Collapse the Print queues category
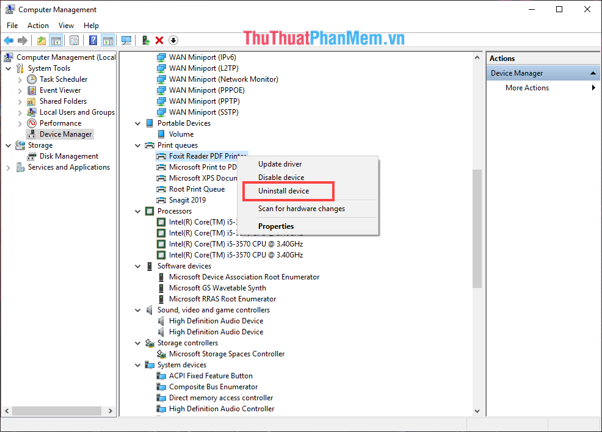Screen dimensions: 602x432 click(137, 145)
